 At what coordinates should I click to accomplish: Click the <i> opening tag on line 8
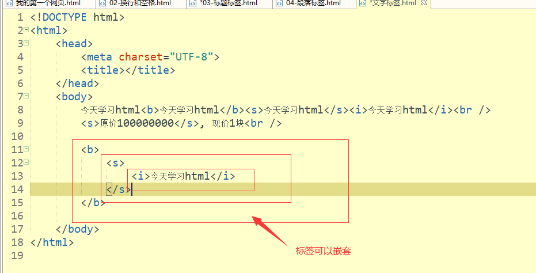pos(358,110)
